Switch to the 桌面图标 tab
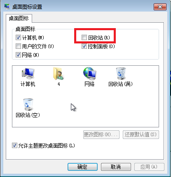The image size is (171, 177). [19, 18]
